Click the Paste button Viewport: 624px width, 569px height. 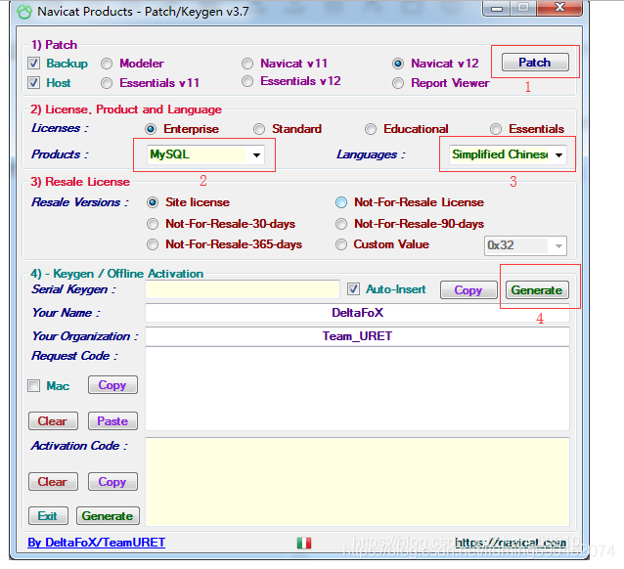(x=112, y=421)
